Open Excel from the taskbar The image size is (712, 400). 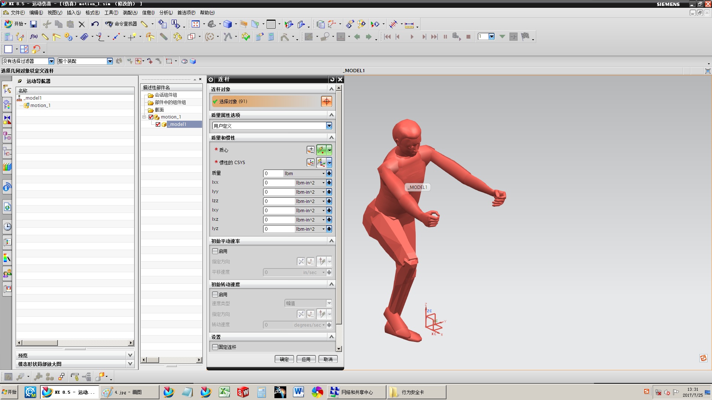224,392
